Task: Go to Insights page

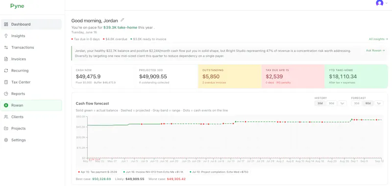Action: pyautogui.click(x=31, y=36)
